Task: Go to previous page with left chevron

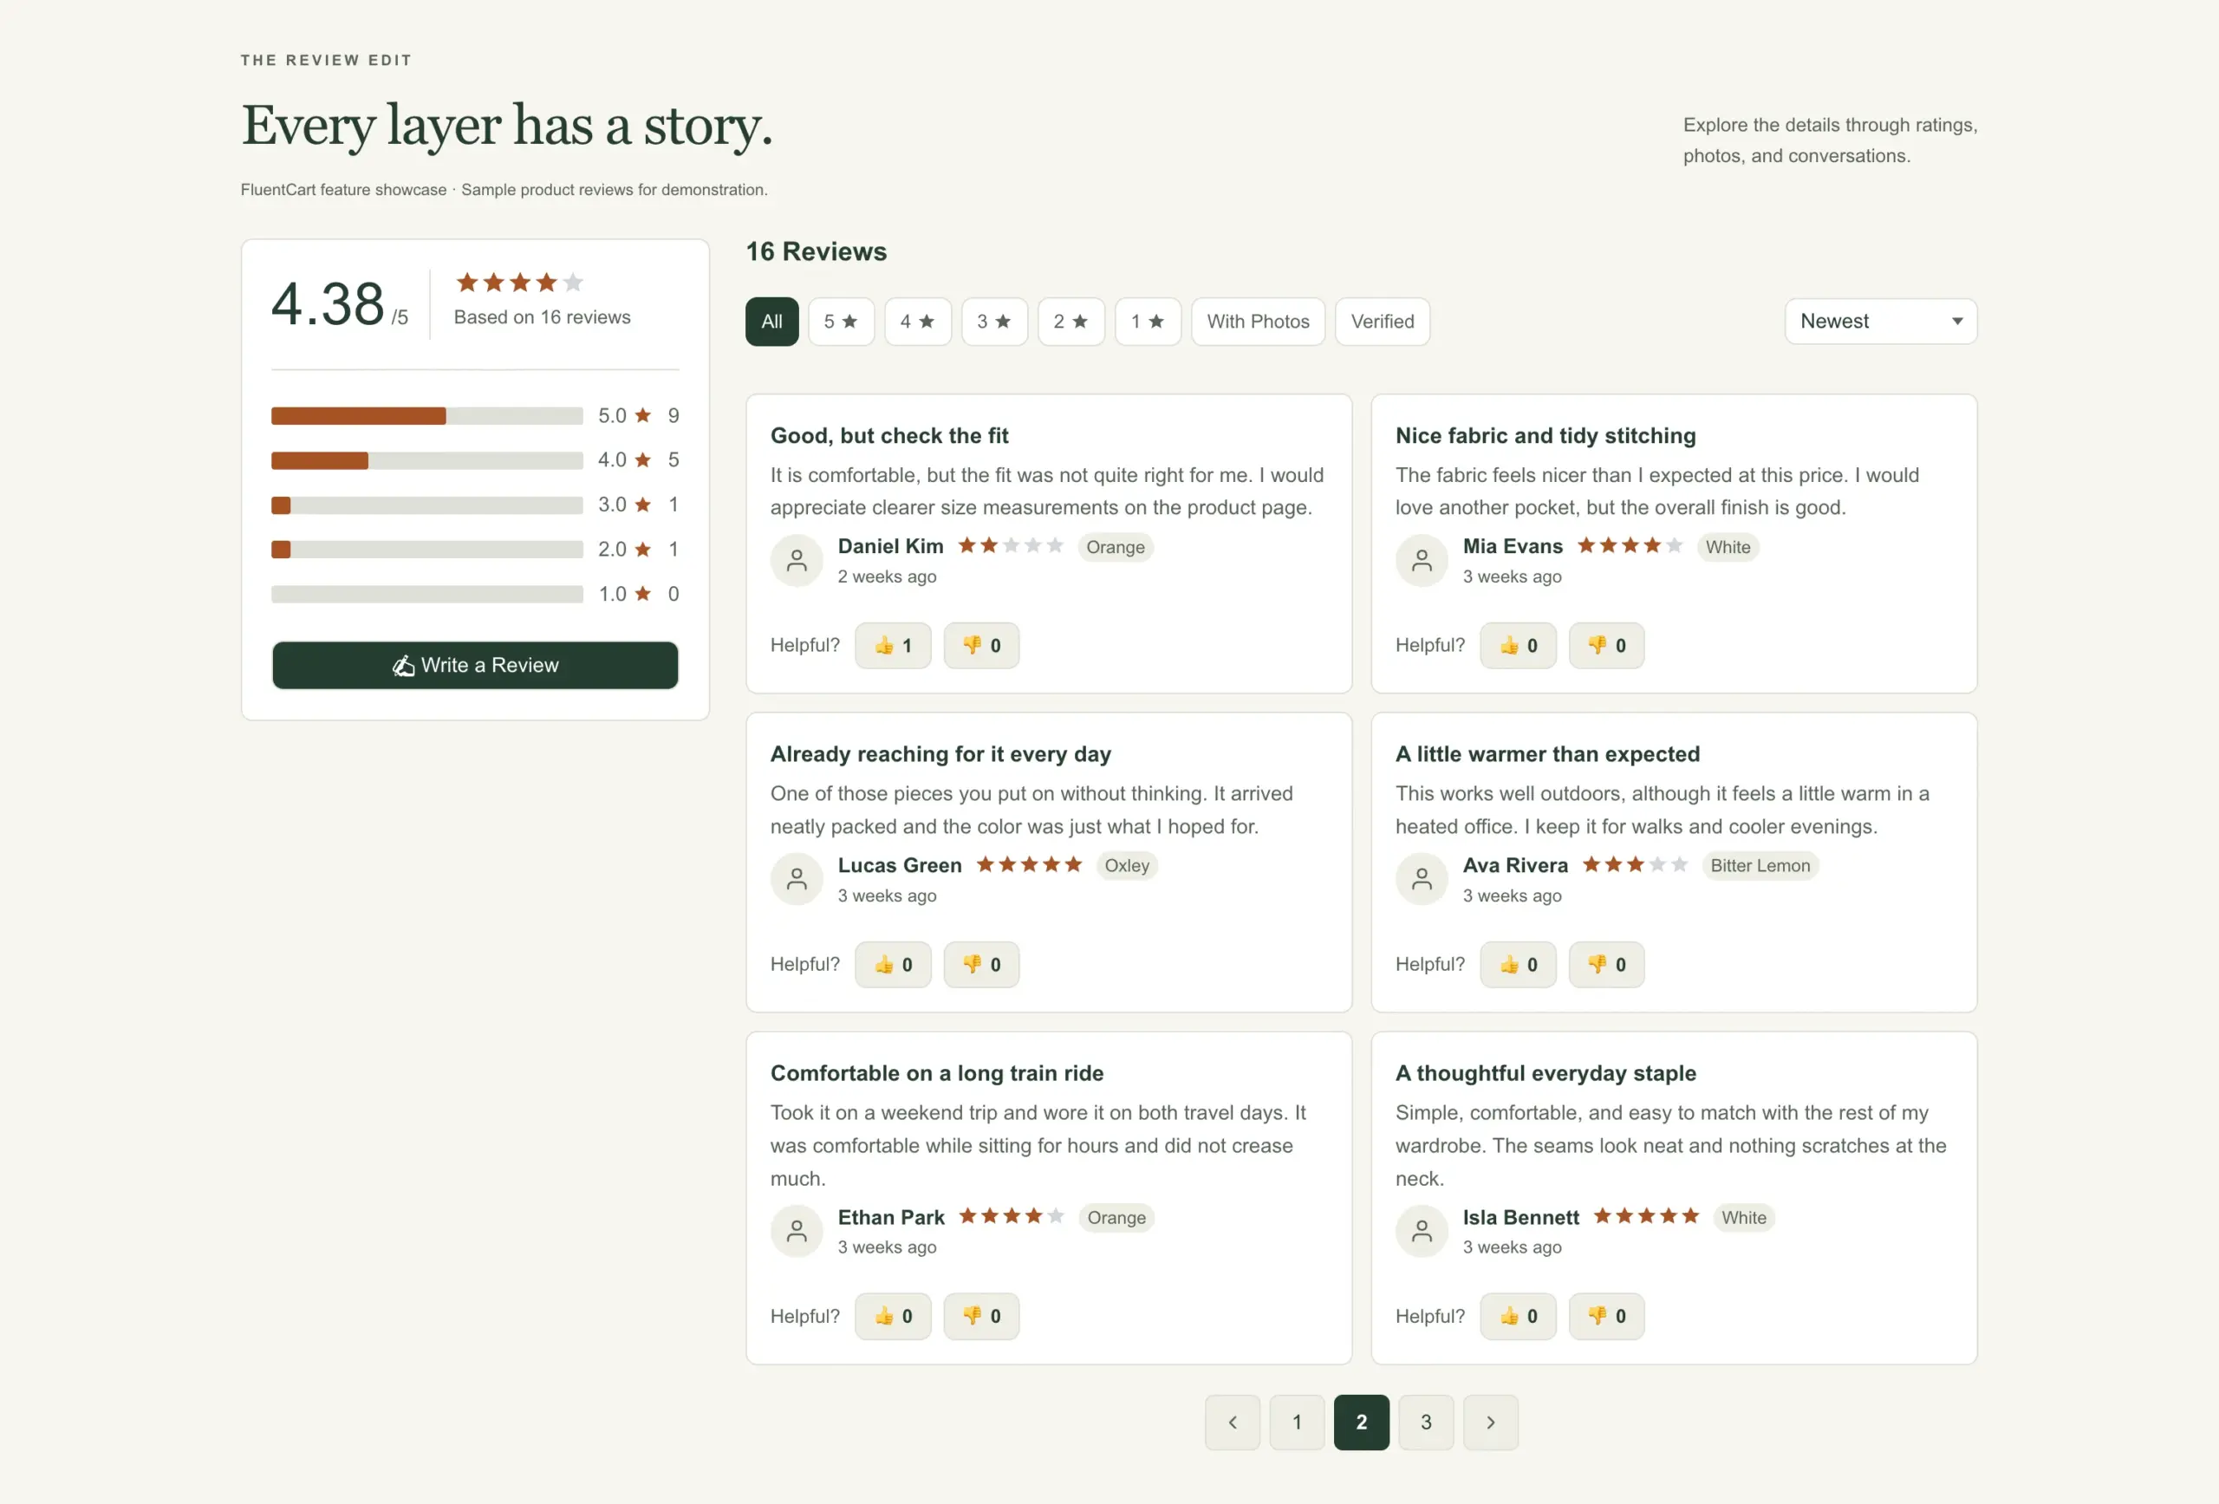Action: coord(1232,1422)
